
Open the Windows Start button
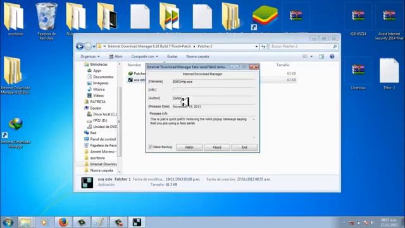[8, 222]
